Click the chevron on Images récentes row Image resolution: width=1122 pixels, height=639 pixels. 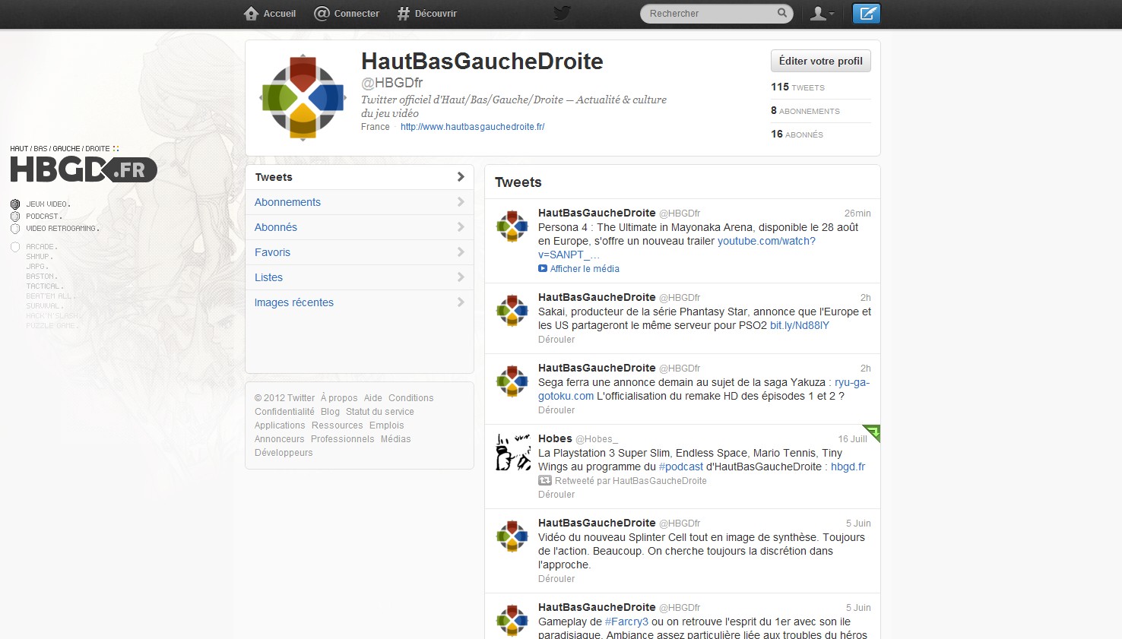click(461, 302)
